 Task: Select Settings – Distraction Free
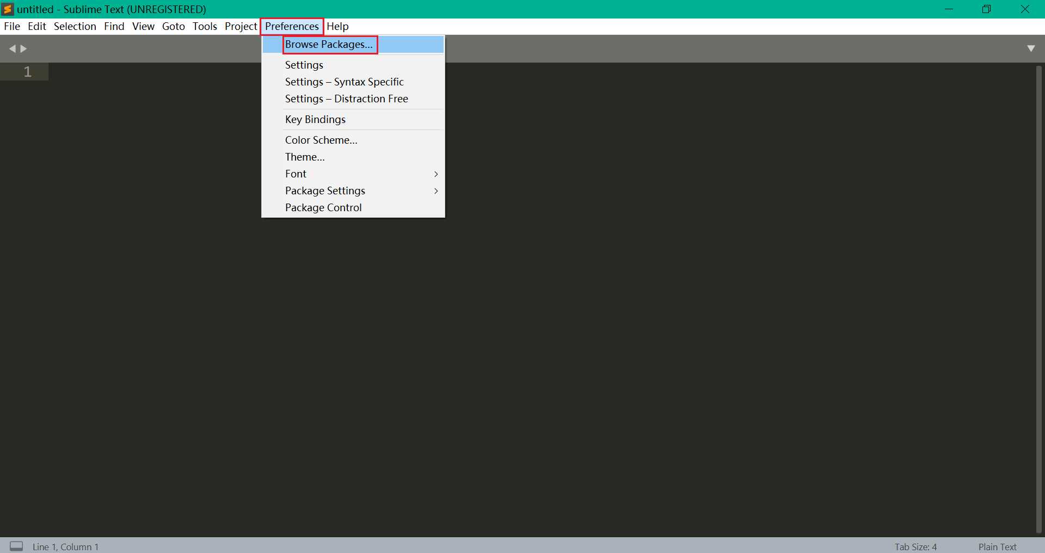(x=353, y=99)
